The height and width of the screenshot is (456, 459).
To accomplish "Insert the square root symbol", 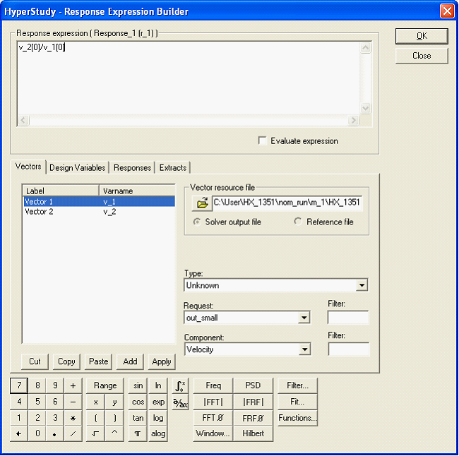I will coord(96,434).
